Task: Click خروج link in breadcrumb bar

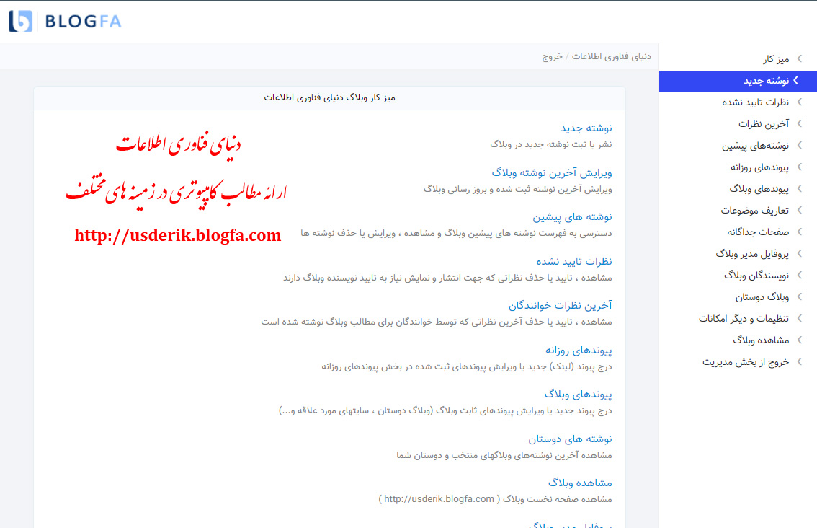Action: pyautogui.click(x=553, y=56)
